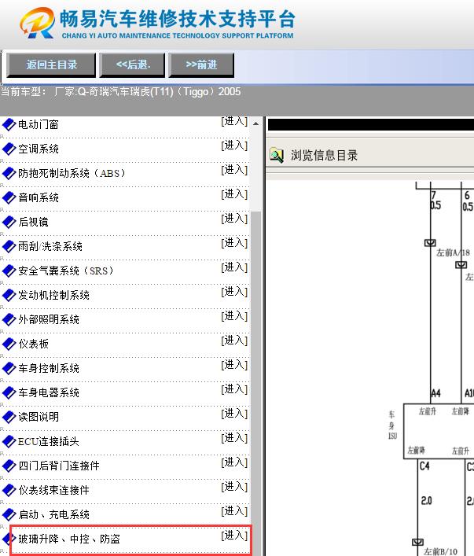This screenshot has height=556, width=474.
Task: Click [进入] for 安全气囊系统（SRS）
Action: point(234,267)
